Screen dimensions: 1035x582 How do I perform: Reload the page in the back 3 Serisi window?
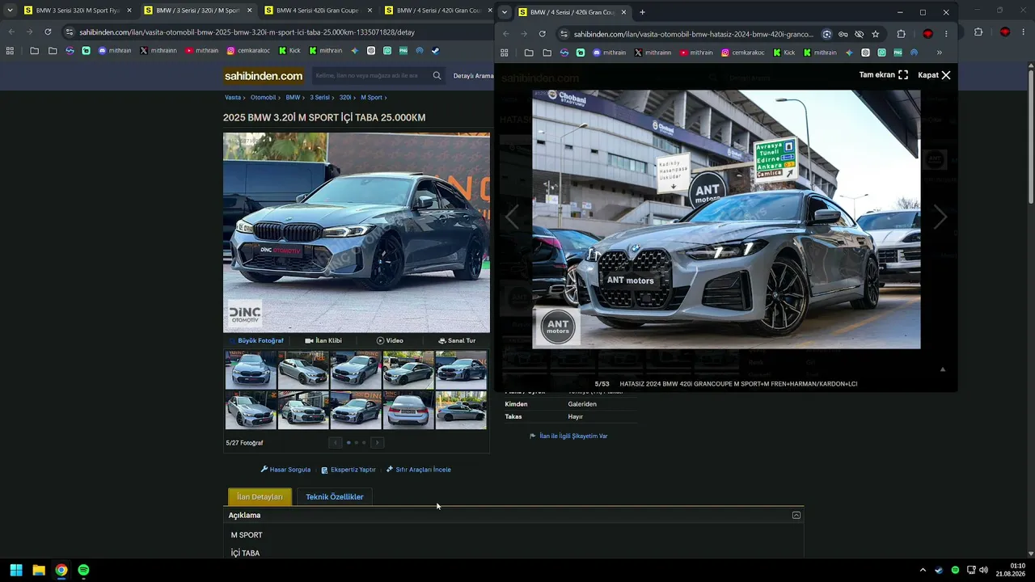tap(48, 32)
